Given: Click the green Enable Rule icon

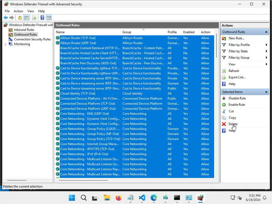Looking at the screenshot, I should point(224,105).
